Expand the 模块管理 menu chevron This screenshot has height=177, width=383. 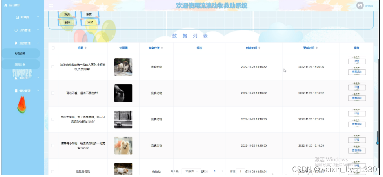pyautogui.click(x=38, y=91)
